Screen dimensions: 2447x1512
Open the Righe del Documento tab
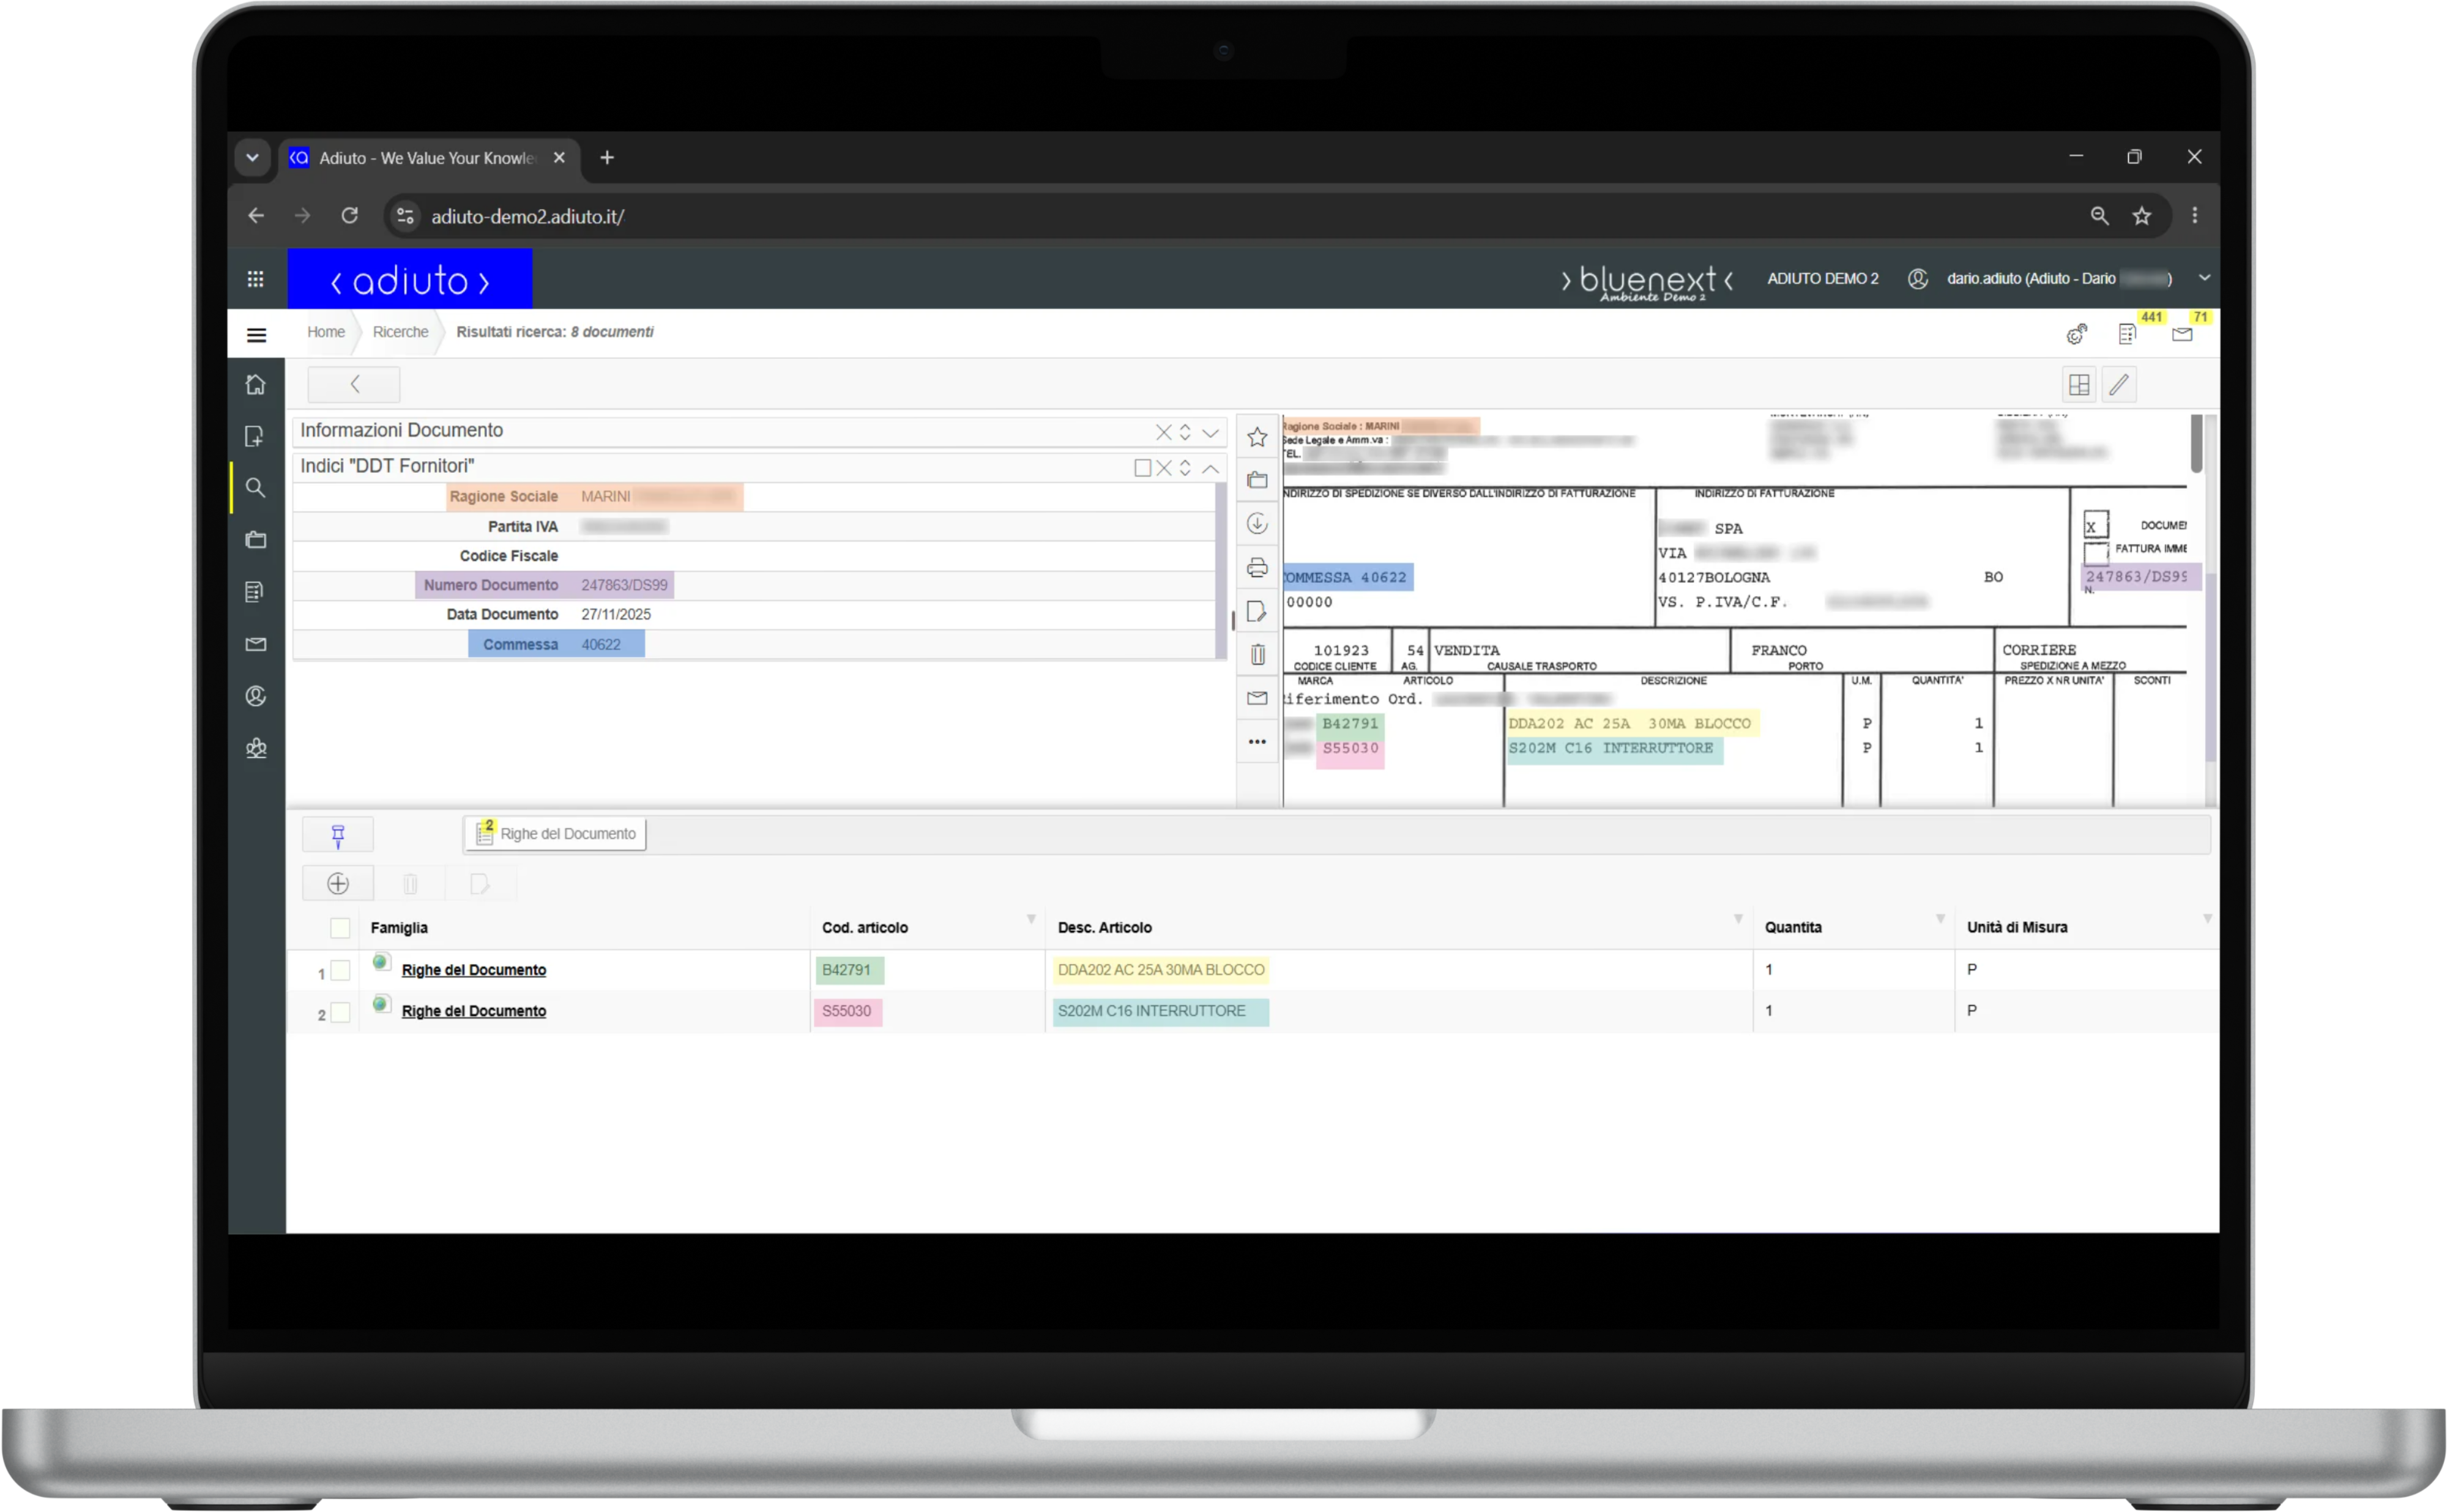point(555,834)
